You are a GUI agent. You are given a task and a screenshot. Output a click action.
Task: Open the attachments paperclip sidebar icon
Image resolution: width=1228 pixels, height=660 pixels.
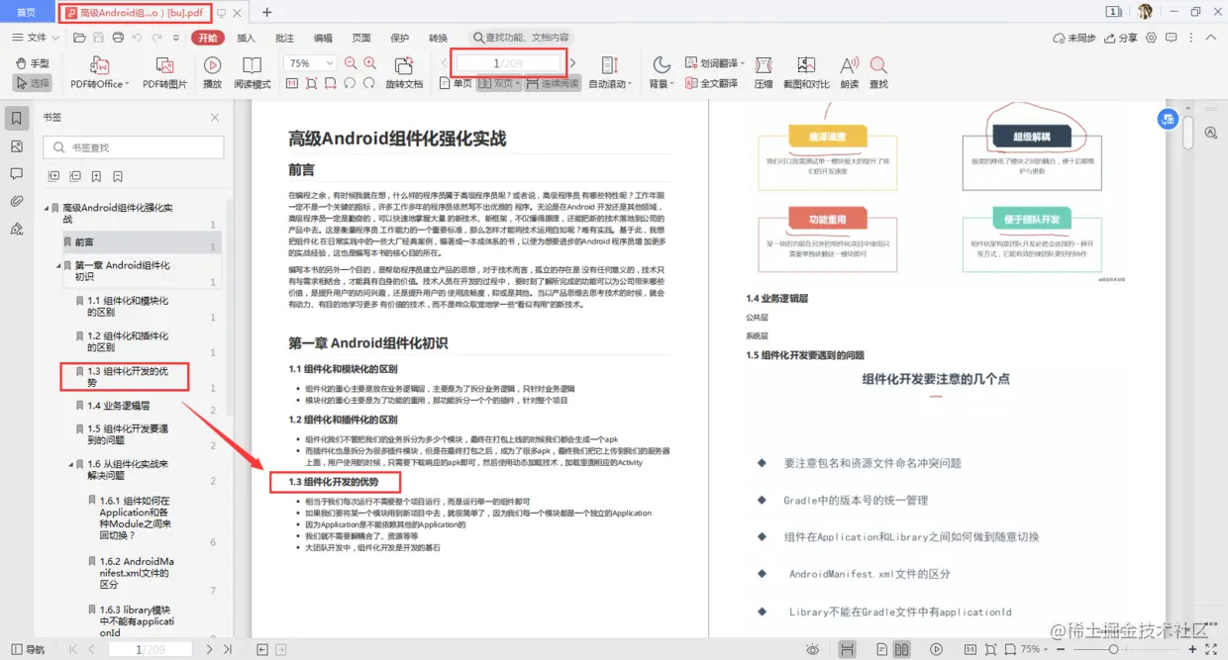pos(16,201)
